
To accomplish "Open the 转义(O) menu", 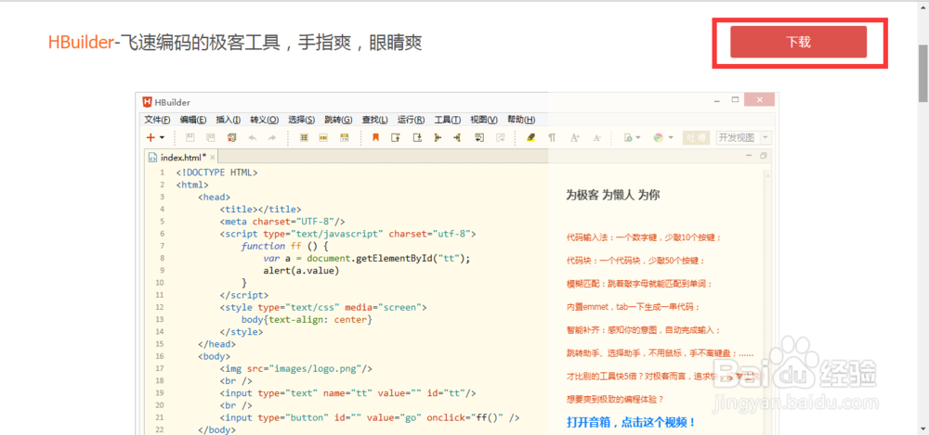I will coord(264,120).
